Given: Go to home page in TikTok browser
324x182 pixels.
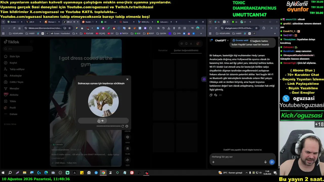Looking at the screenshot, I should [19, 28].
